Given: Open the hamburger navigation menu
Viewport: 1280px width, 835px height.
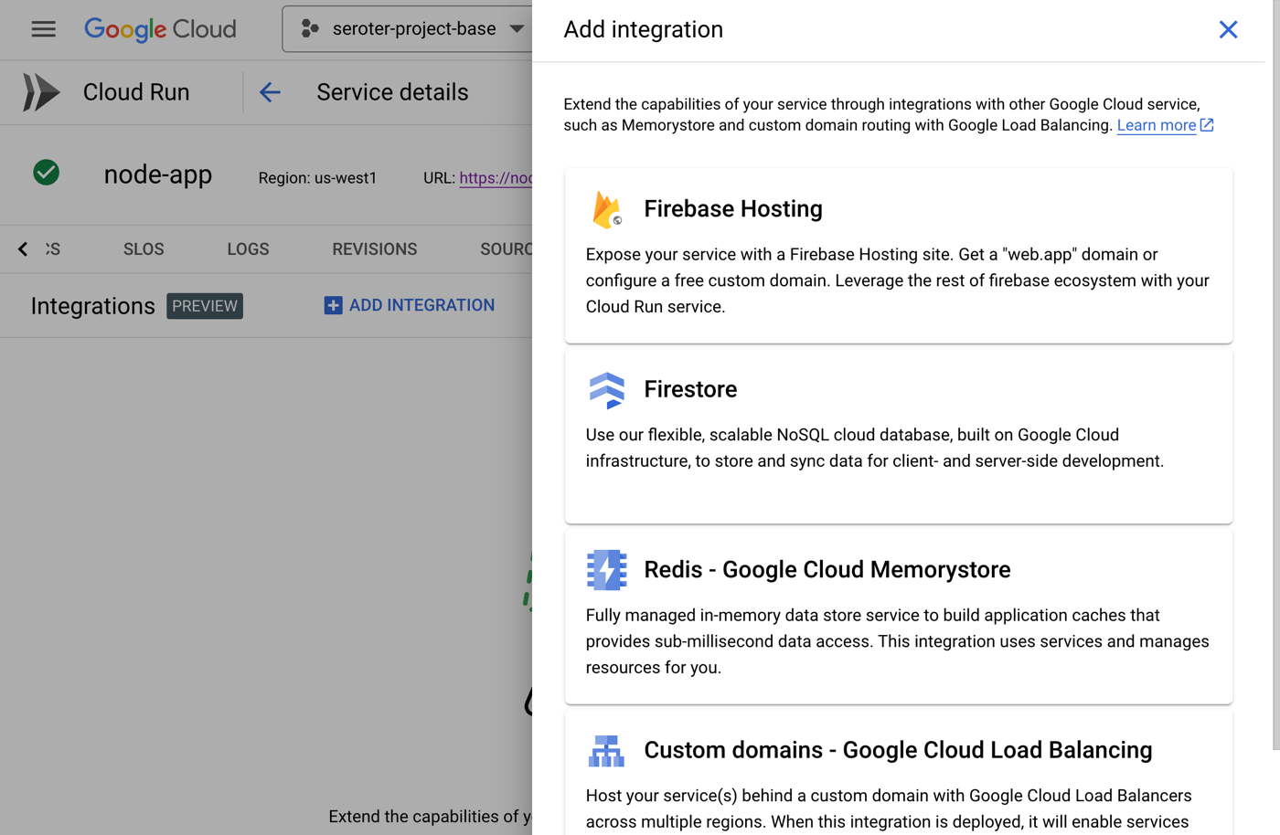Looking at the screenshot, I should [x=43, y=29].
